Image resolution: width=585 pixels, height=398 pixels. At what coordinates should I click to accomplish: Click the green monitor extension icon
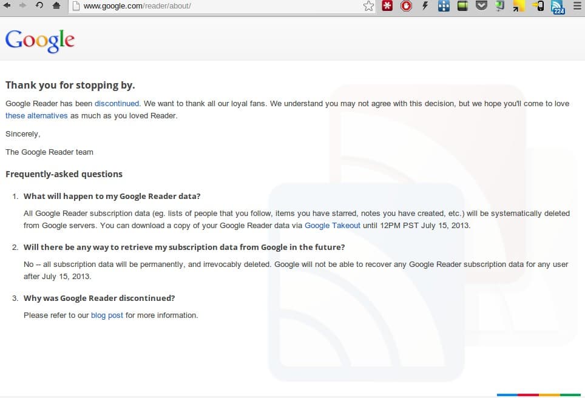(500, 5)
